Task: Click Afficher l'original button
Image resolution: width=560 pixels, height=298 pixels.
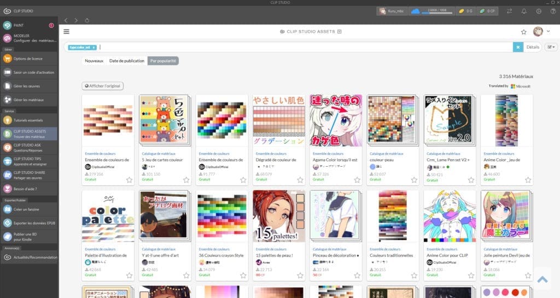Action: point(102,86)
